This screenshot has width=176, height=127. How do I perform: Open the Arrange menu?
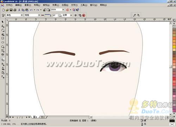(x=46, y=5)
